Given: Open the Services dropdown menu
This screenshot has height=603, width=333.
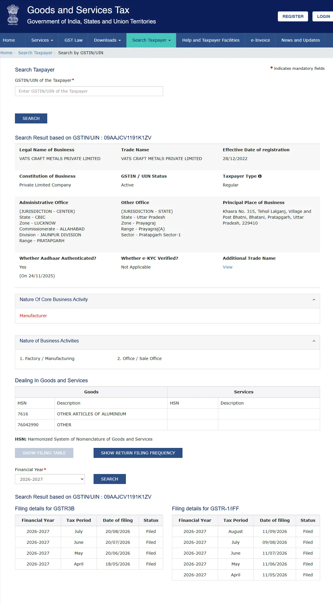Looking at the screenshot, I should click(x=42, y=40).
